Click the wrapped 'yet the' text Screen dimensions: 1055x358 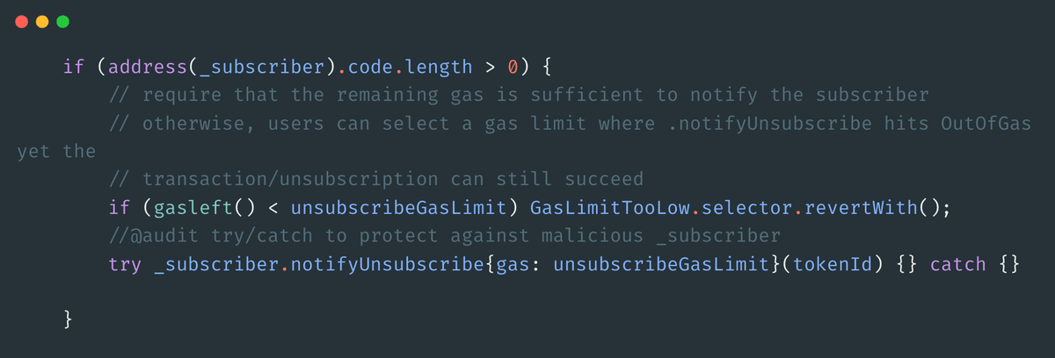tap(56, 151)
